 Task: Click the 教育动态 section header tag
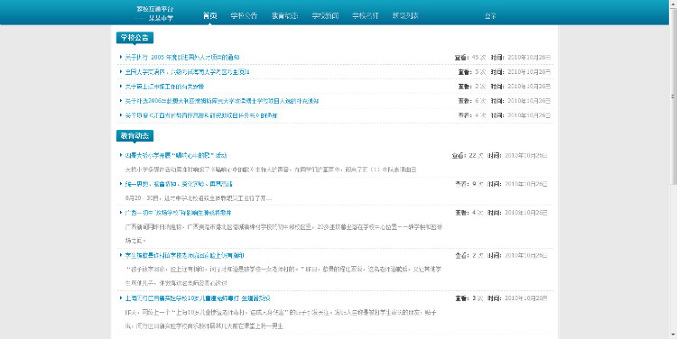[134, 136]
